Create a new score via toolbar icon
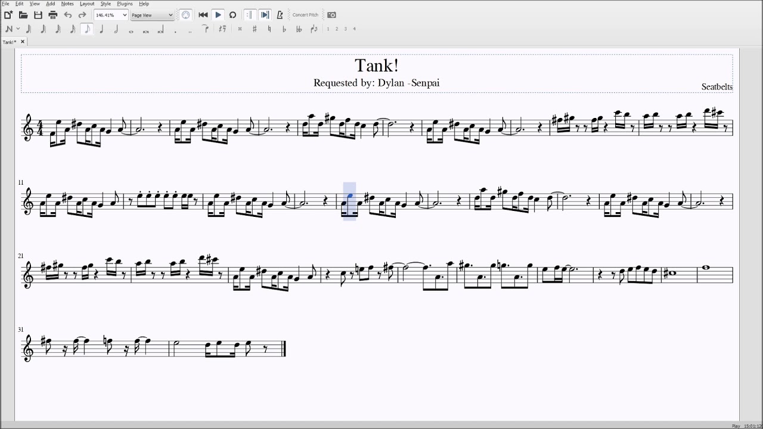Screen dimensions: 763x429 click(8, 15)
